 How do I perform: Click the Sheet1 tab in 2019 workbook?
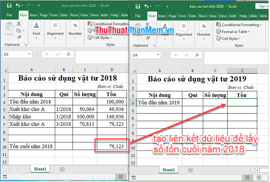168,170
